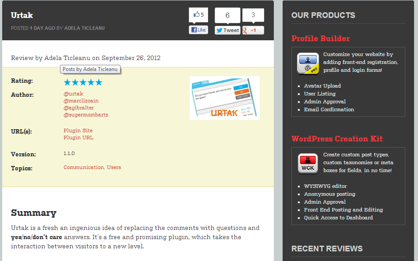Open the Plugin Site link
The height and width of the screenshot is (261, 418).
tap(78, 130)
